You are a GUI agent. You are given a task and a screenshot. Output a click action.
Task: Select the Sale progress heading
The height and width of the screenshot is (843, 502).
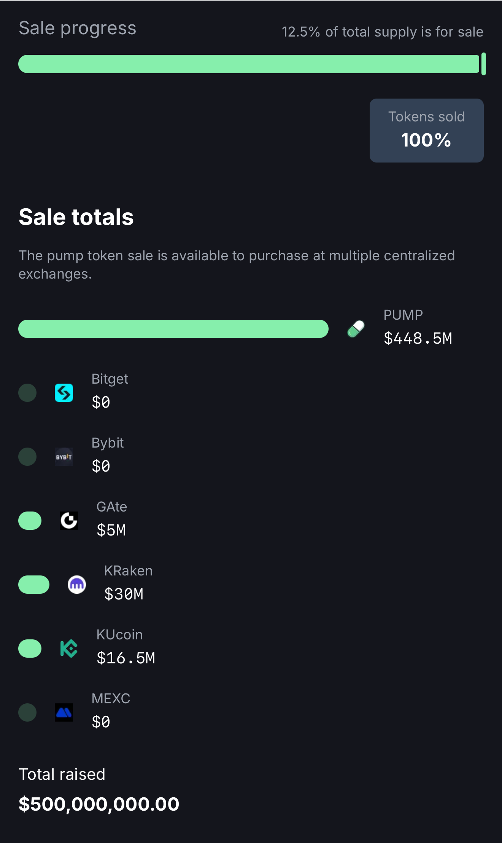point(78,28)
